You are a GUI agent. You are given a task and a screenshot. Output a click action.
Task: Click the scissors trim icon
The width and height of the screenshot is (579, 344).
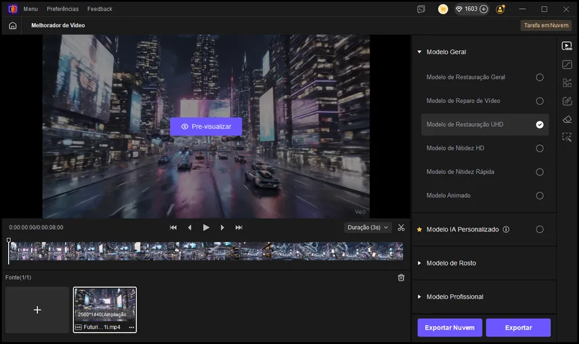(401, 228)
